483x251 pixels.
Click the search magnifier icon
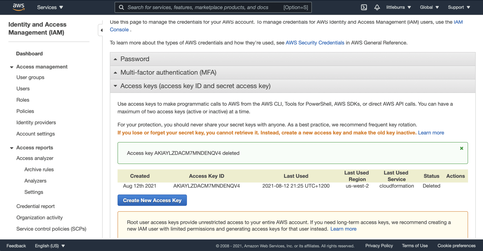coord(121,7)
